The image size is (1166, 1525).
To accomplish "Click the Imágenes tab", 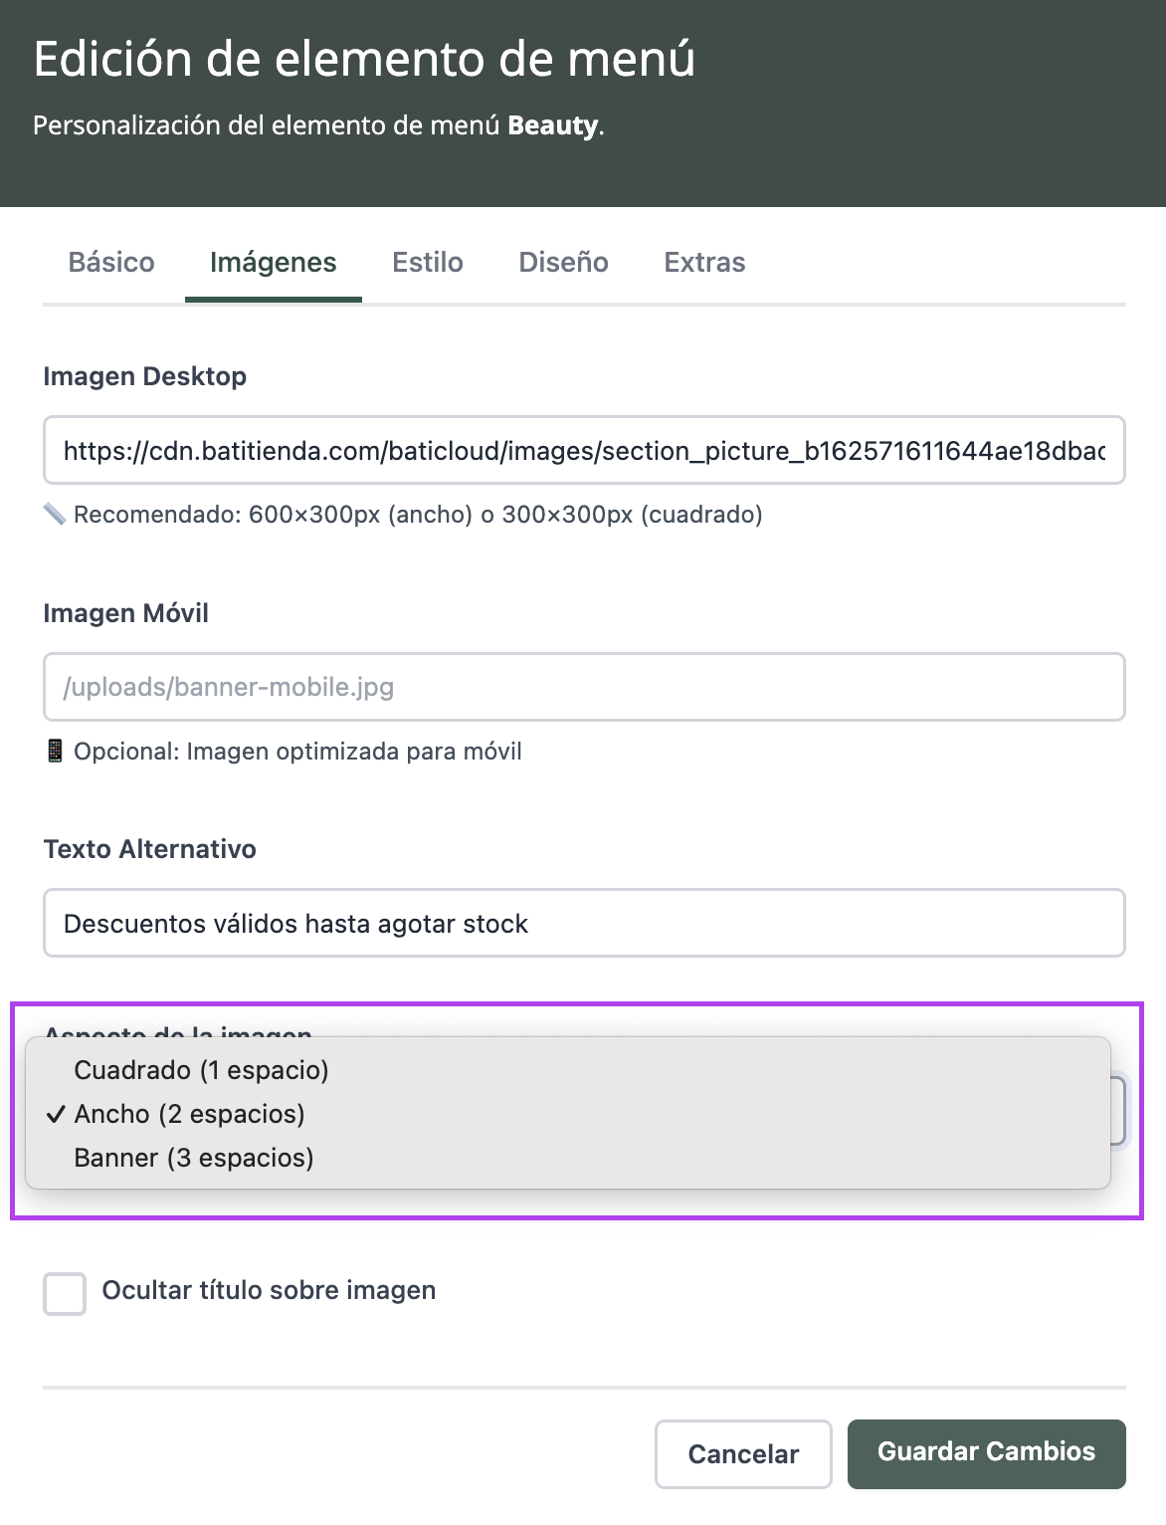I will (x=273, y=263).
